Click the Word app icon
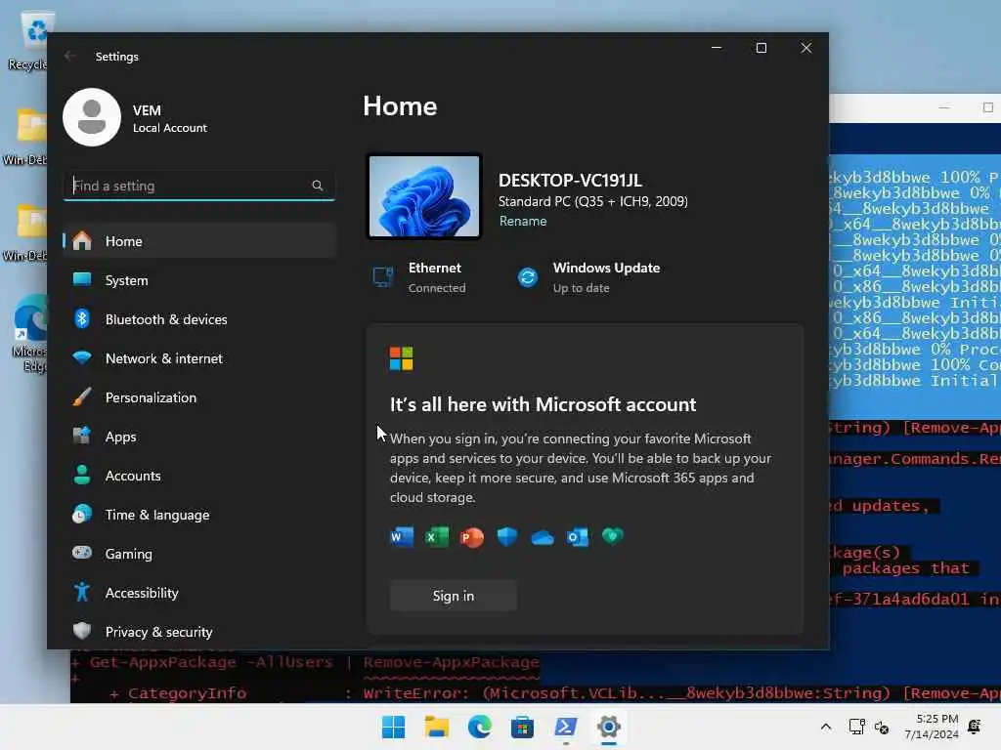The width and height of the screenshot is (1001, 750). coord(402,537)
